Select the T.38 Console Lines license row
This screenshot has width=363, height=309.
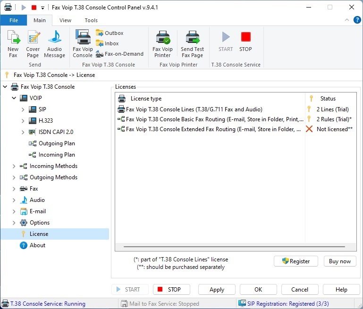tap(236, 109)
